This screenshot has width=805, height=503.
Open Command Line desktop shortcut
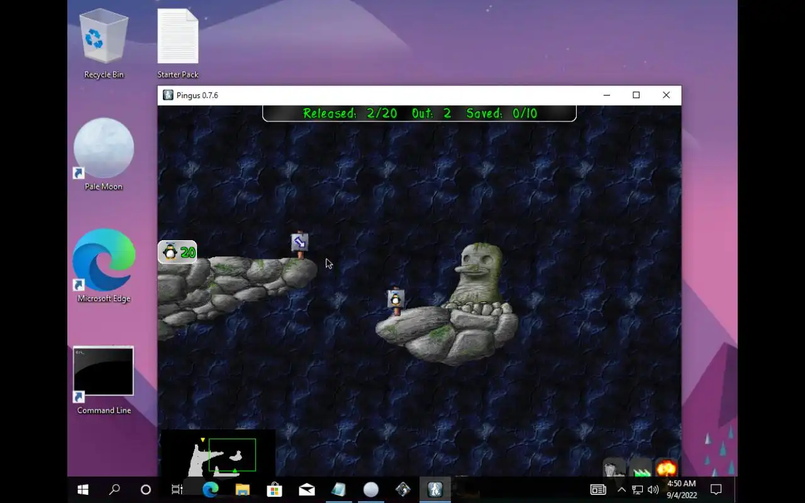[x=104, y=380]
